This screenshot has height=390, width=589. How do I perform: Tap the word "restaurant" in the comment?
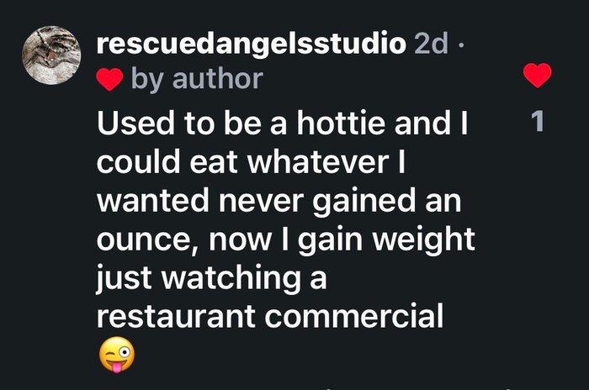click(176, 316)
